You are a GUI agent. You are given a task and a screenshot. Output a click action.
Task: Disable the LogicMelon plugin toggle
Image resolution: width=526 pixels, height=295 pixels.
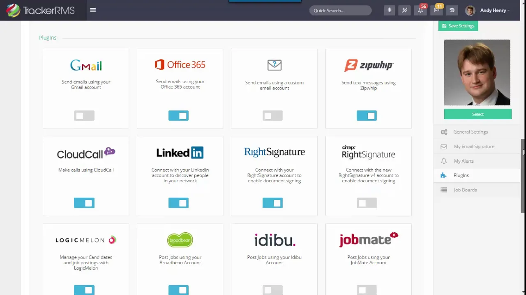84,290
